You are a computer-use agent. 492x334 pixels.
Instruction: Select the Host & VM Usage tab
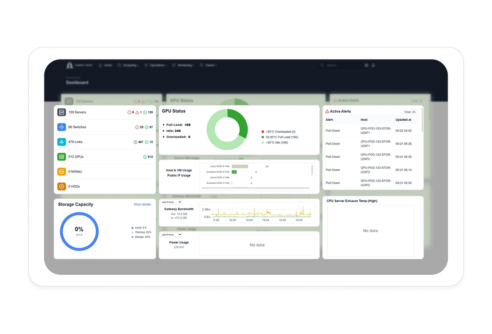[x=179, y=171]
